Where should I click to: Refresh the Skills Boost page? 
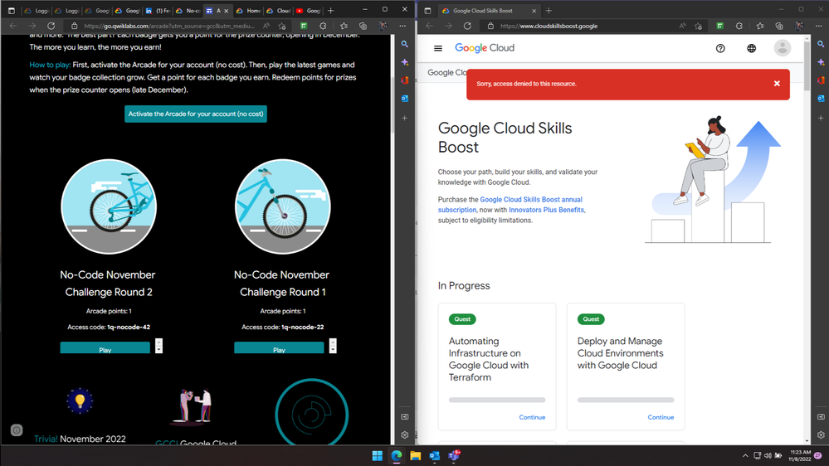coord(467,26)
